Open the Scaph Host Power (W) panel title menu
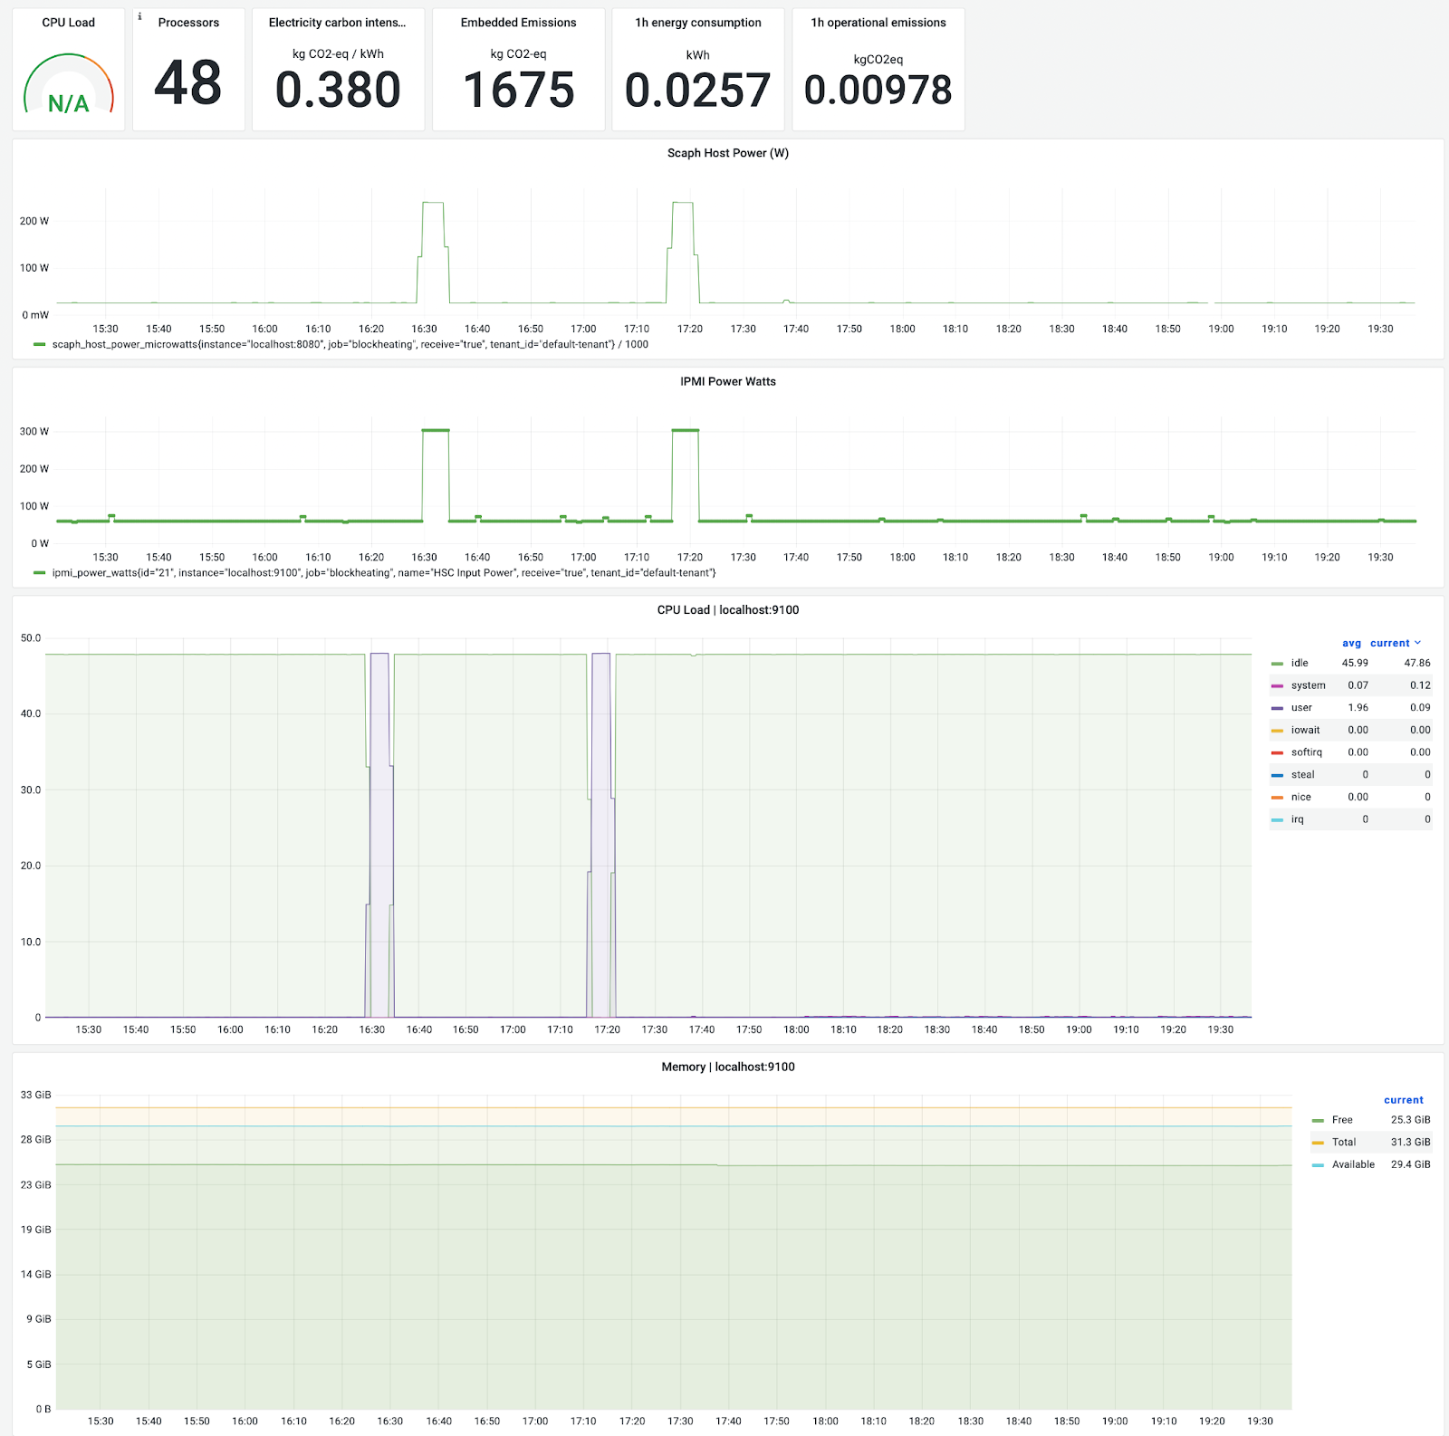The height and width of the screenshot is (1436, 1449). point(728,153)
